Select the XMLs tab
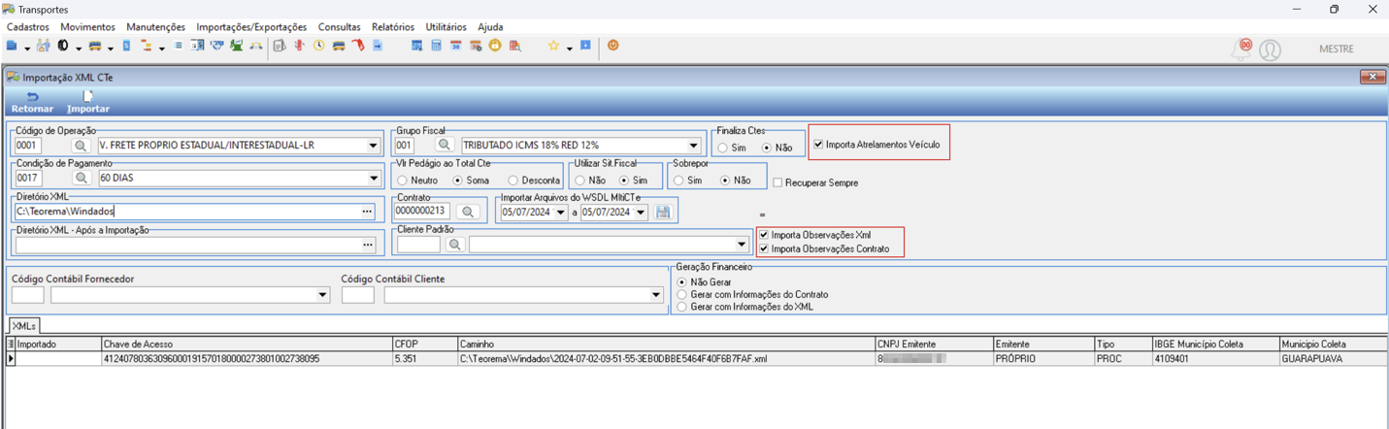Screen dimensions: 1389x429 point(23,326)
